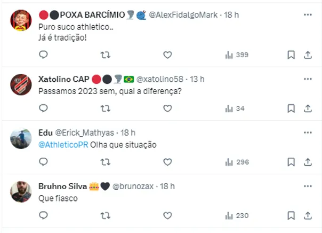This screenshot has width=322, height=233.
Task: Like the Xatolino CAP tweet
Action: click(x=167, y=108)
